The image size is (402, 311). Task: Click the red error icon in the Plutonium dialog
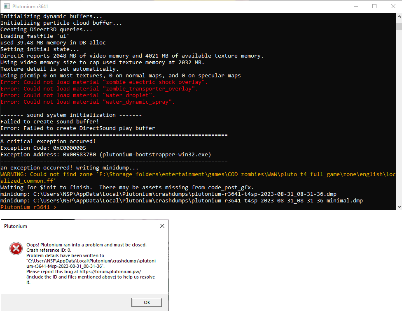click(16, 248)
